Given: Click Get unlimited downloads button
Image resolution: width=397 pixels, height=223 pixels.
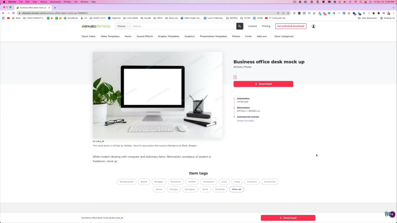Looking at the screenshot, I should pyautogui.click(x=291, y=26).
